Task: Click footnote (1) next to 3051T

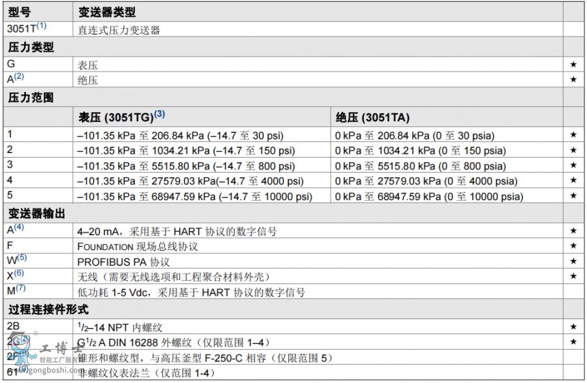Action: pyautogui.click(x=41, y=26)
